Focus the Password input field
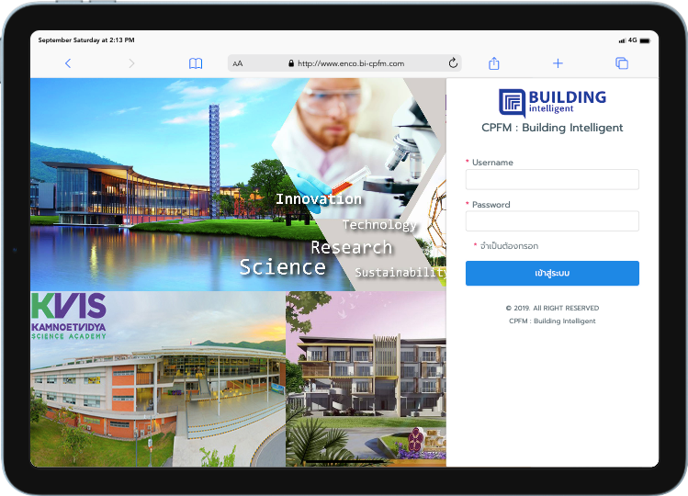The image size is (688, 496). pyautogui.click(x=552, y=221)
